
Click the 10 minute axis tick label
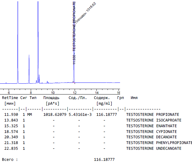pyautogui.click(x=53, y=92)
